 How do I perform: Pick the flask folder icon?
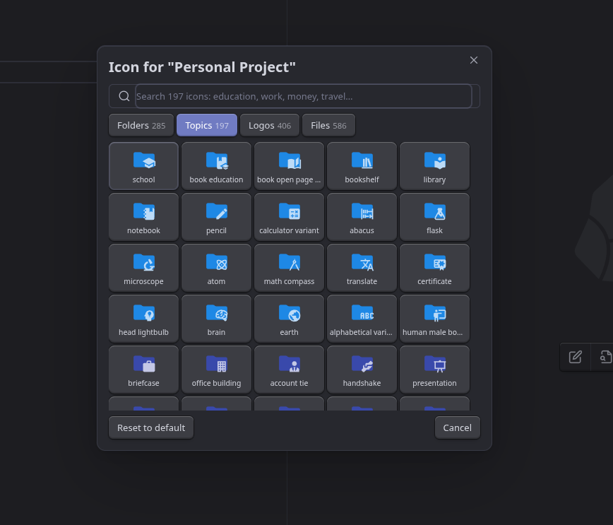pyautogui.click(x=434, y=217)
